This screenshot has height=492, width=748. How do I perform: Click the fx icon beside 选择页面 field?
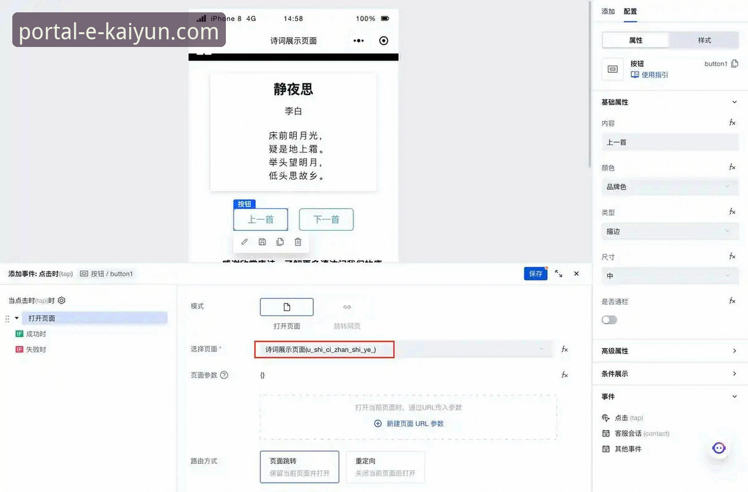click(x=564, y=349)
